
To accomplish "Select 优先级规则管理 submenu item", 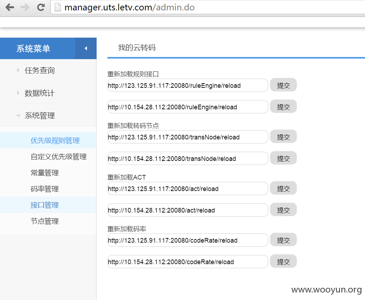I will 48,141.
